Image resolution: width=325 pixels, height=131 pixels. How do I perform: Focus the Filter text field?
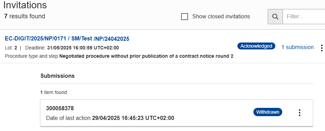[304, 17]
